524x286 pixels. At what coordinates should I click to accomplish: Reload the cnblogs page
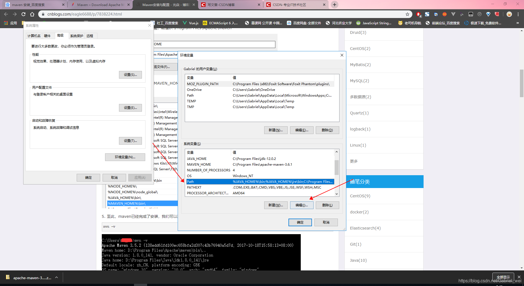23,14
